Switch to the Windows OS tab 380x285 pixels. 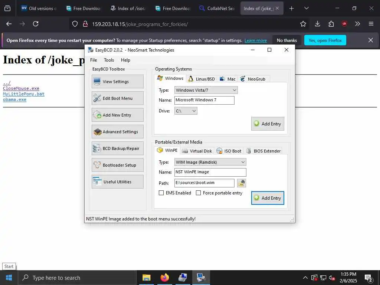pos(170,78)
